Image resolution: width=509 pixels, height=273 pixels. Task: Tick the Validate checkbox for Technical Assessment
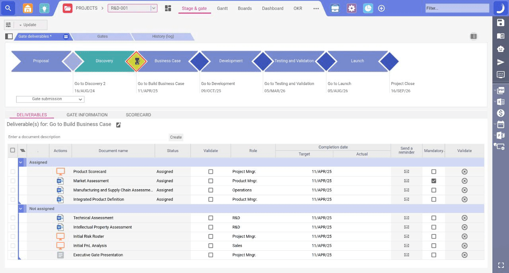click(211, 217)
